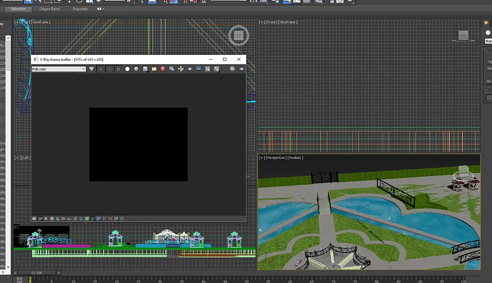Toggle the green channel G button

tap(110, 69)
